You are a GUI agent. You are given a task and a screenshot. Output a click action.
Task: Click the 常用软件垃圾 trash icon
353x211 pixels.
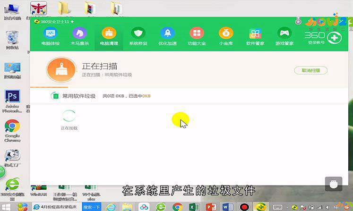(55, 96)
